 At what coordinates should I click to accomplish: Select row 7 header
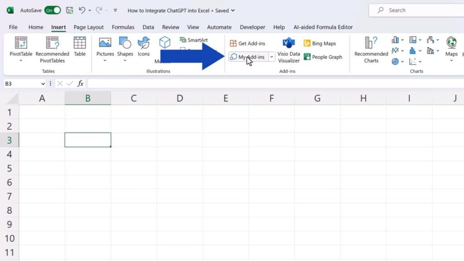[x=10, y=196]
